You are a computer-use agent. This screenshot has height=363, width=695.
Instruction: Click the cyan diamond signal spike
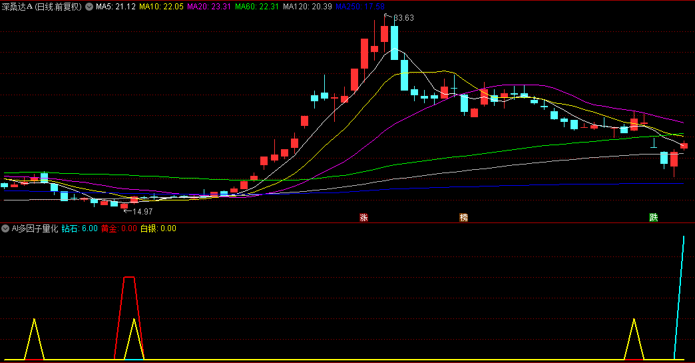pos(683,237)
